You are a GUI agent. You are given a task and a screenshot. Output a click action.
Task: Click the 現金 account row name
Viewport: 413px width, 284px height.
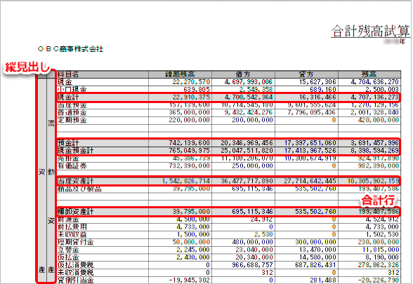65,82
